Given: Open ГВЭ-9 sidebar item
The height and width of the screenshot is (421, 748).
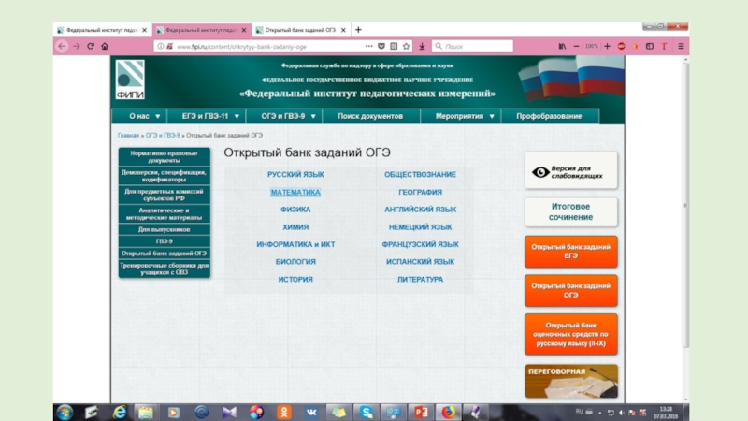Looking at the screenshot, I should coord(165,241).
